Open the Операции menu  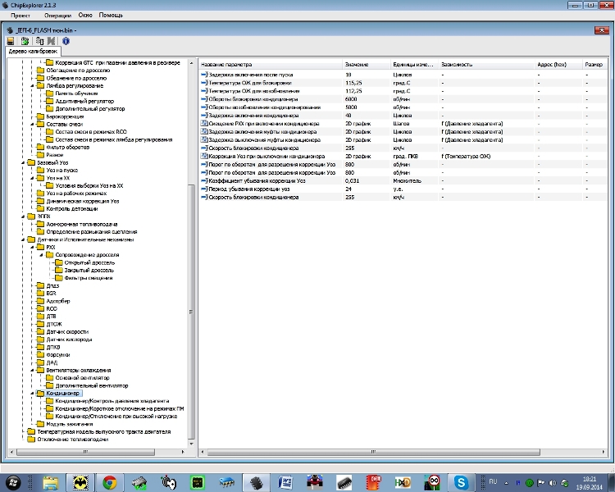tap(57, 16)
